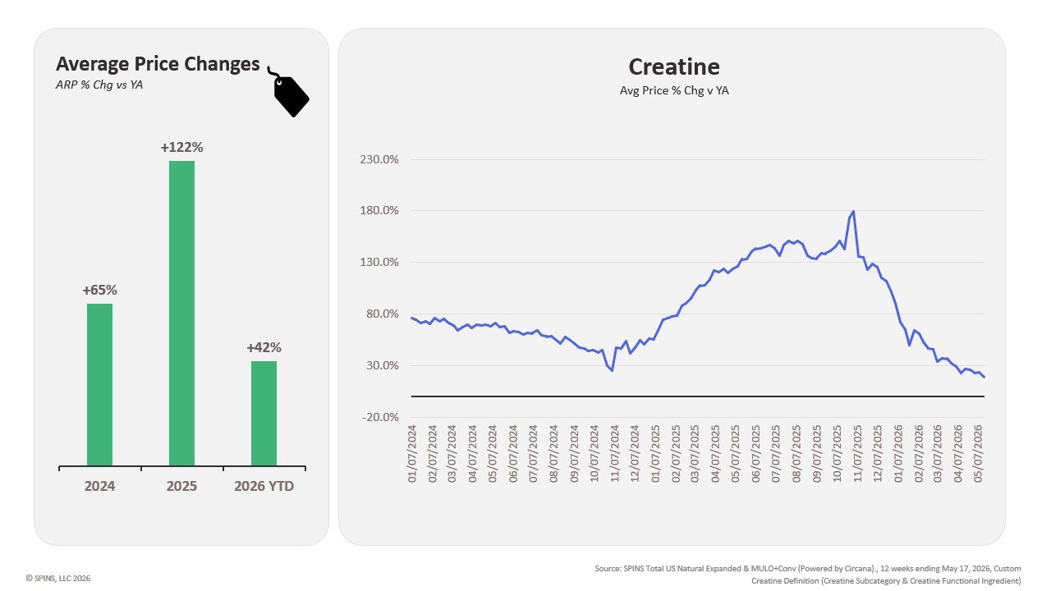Select the Creatine chart title

point(673,66)
